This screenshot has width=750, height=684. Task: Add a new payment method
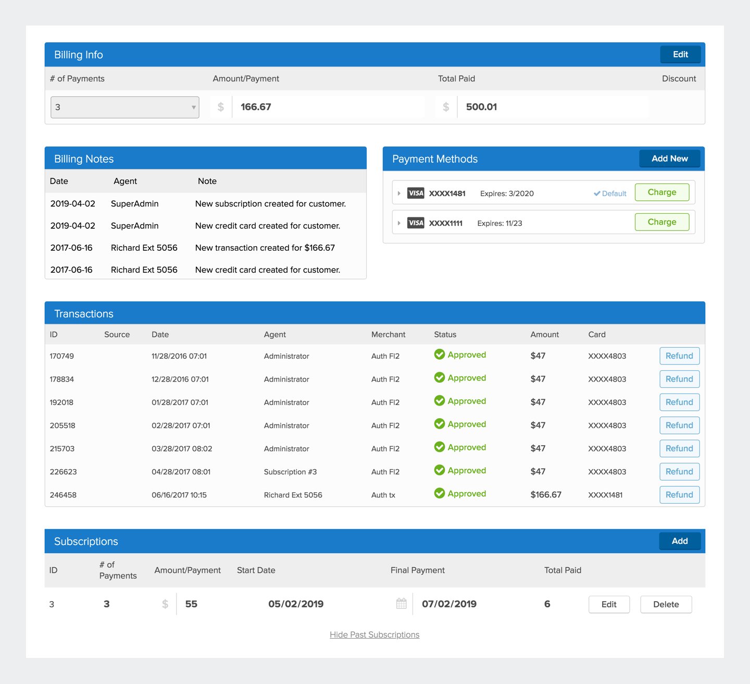click(x=669, y=158)
